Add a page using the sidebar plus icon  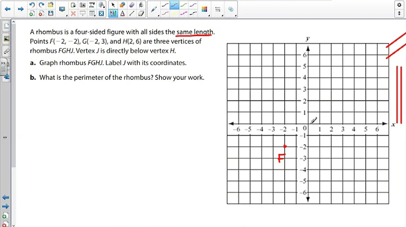6,216
